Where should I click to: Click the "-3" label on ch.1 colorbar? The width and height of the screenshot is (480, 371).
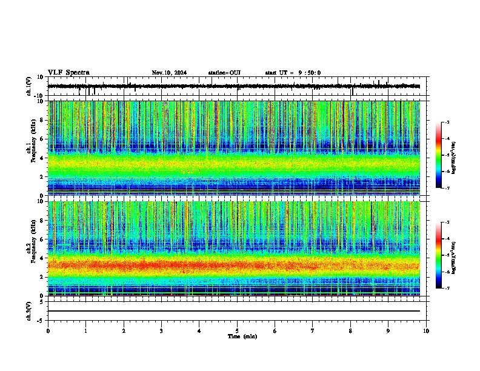tap(447, 122)
